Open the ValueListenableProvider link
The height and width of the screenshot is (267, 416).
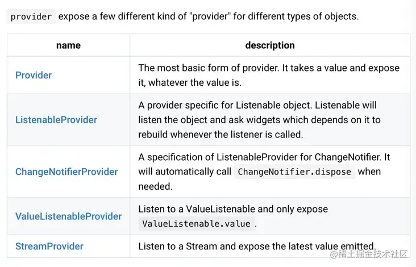pyautogui.click(x=68, y=216)
